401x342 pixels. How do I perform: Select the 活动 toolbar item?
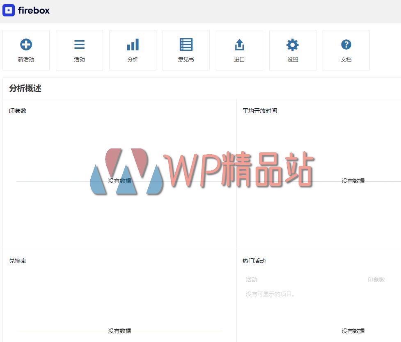[79, 59]
